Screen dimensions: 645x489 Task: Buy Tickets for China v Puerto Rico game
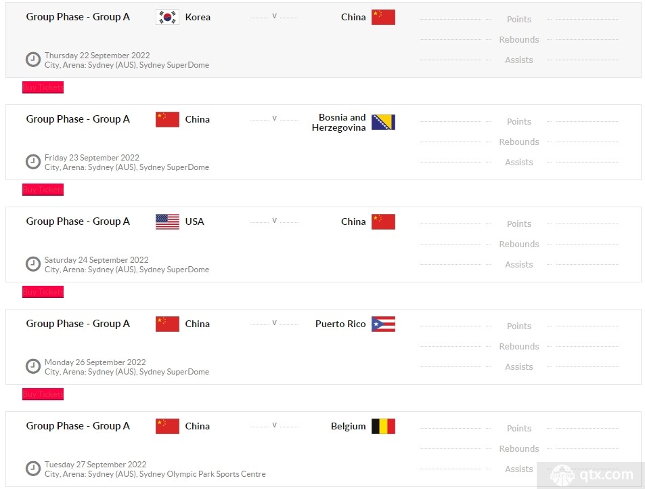coord(43,394)
